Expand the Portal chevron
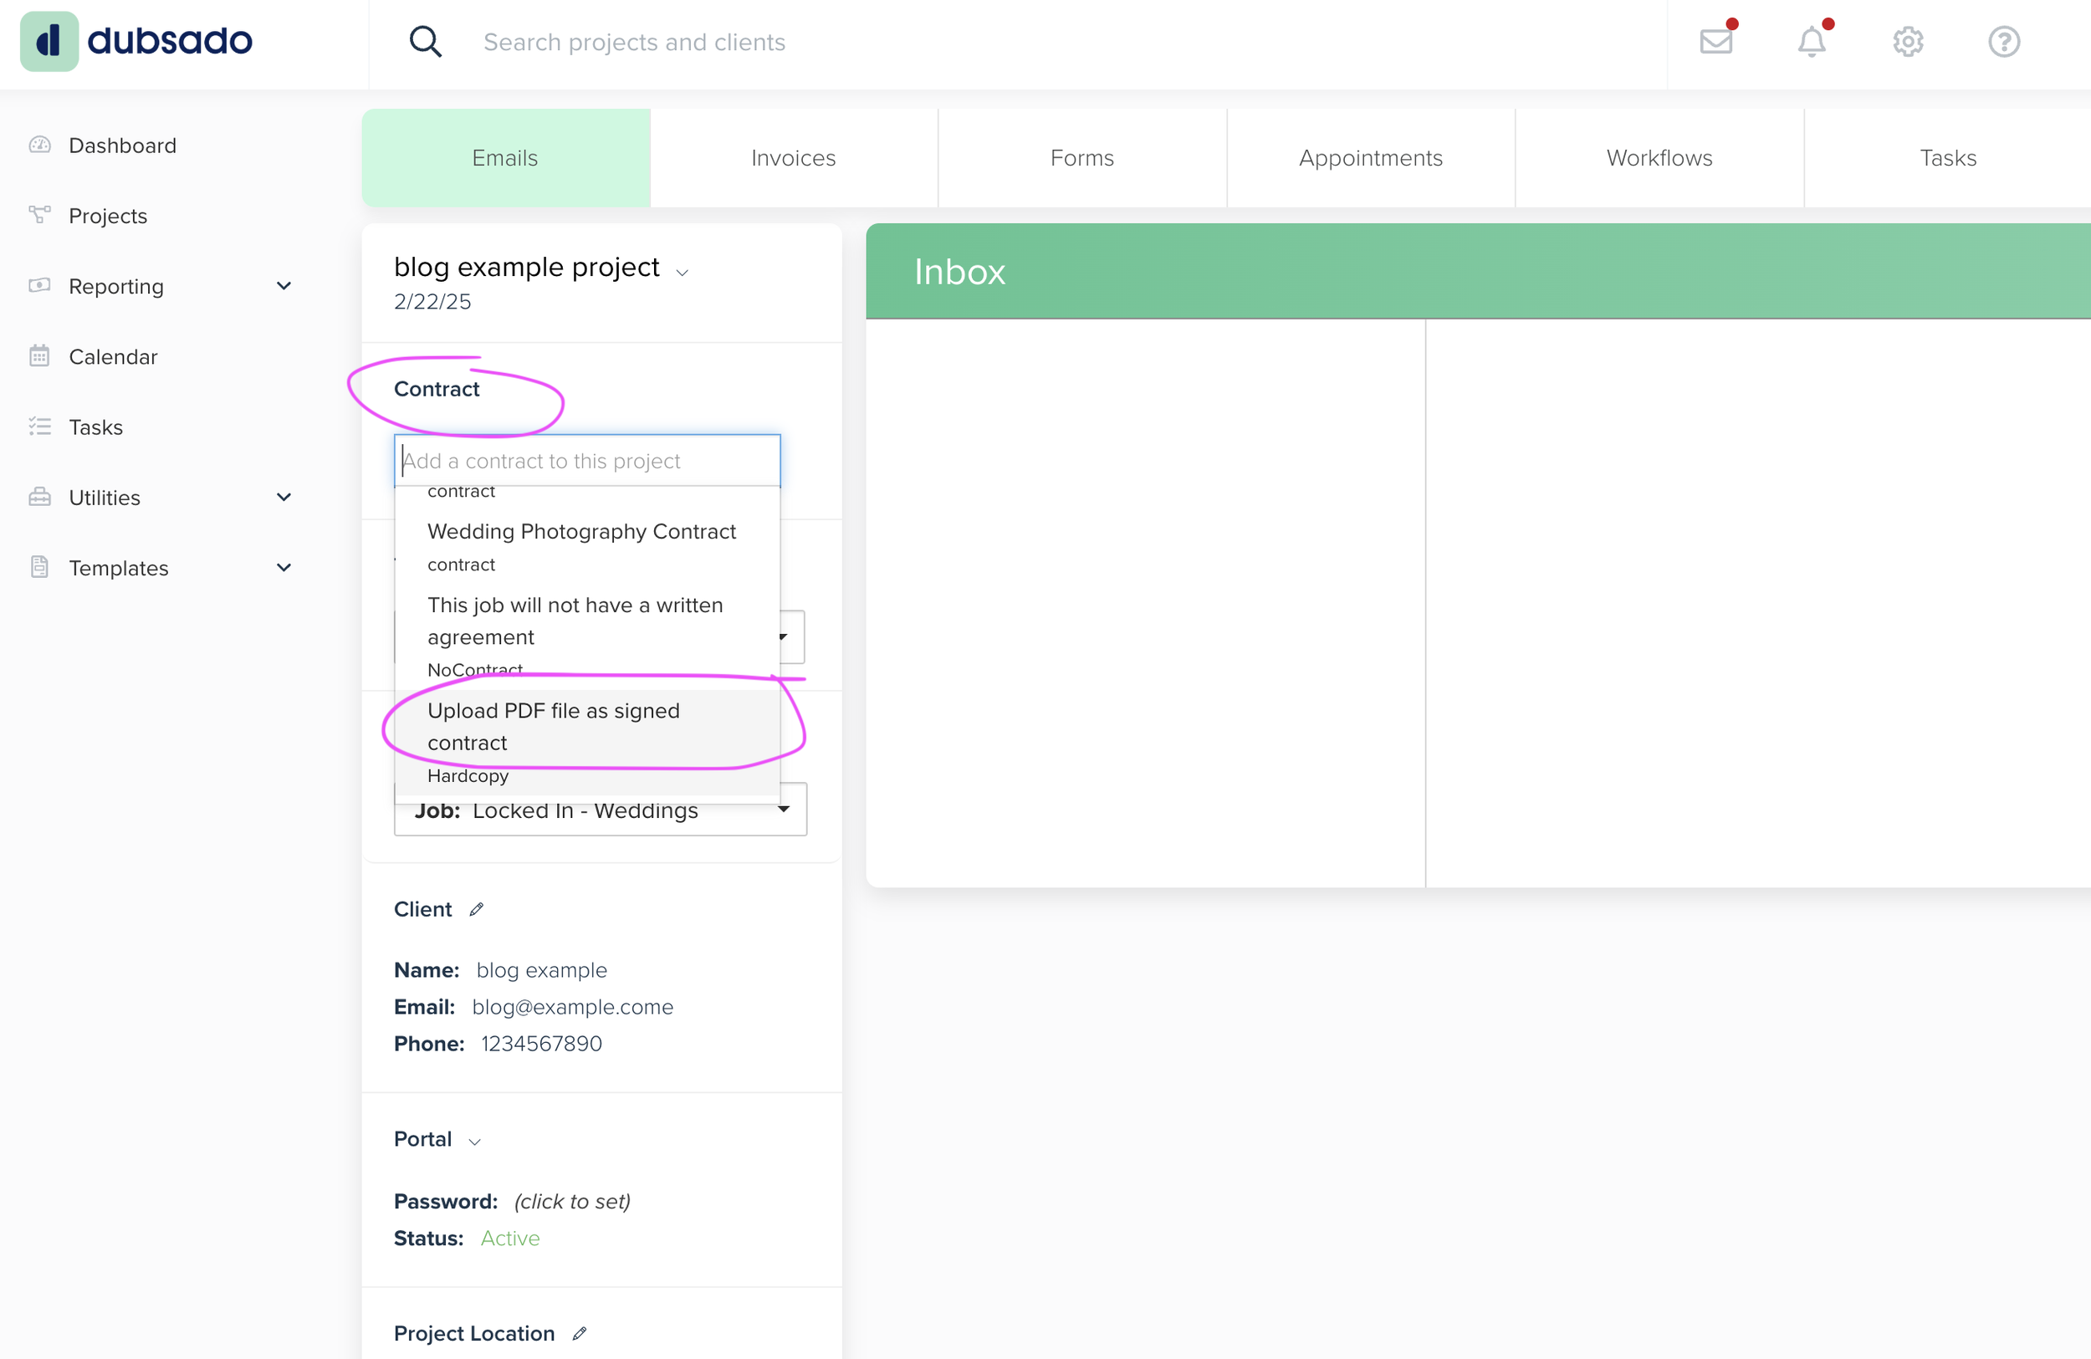This screenshot has width=2091, height=1359. pyautogui.click(x=474, y=1141)
